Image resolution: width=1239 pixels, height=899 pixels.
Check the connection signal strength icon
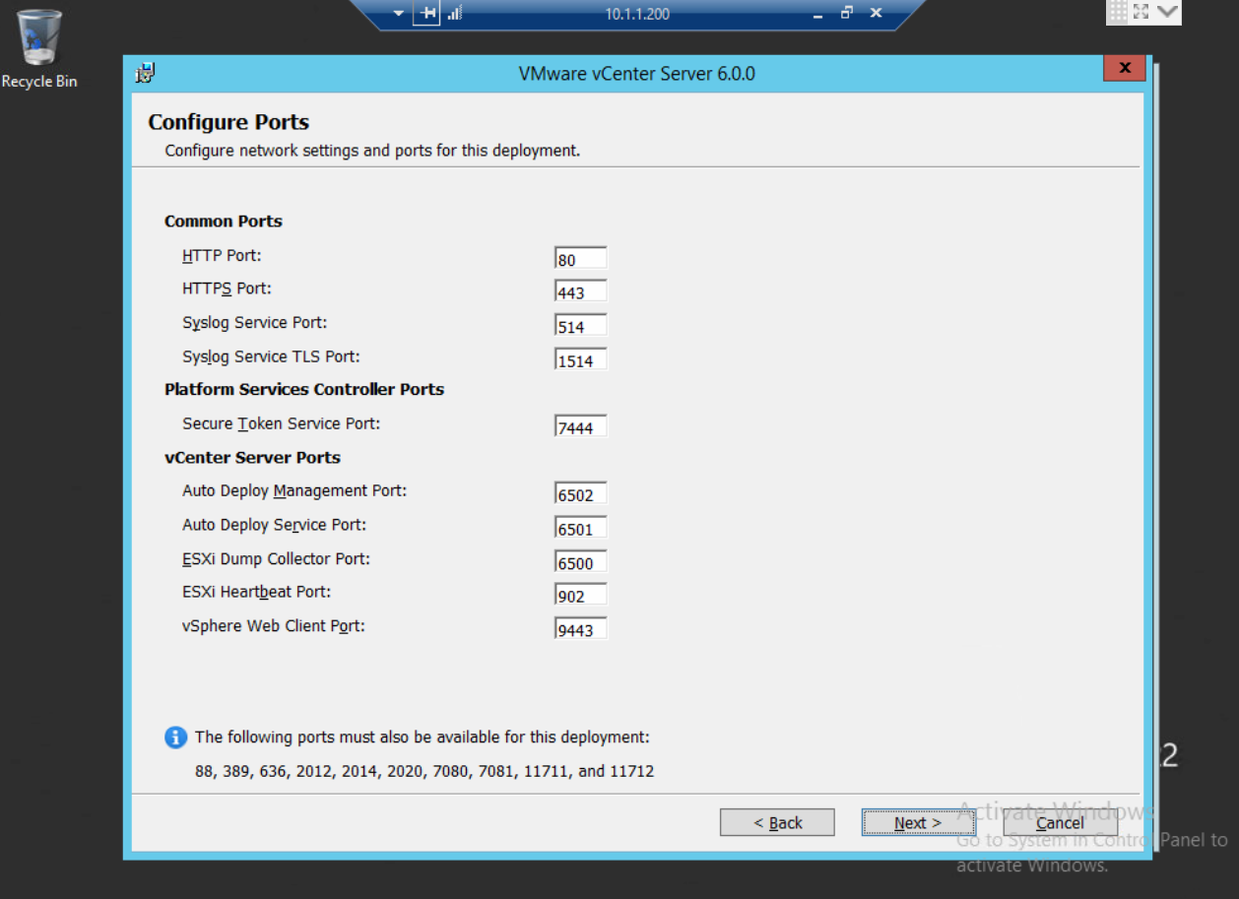coord(454,13)
